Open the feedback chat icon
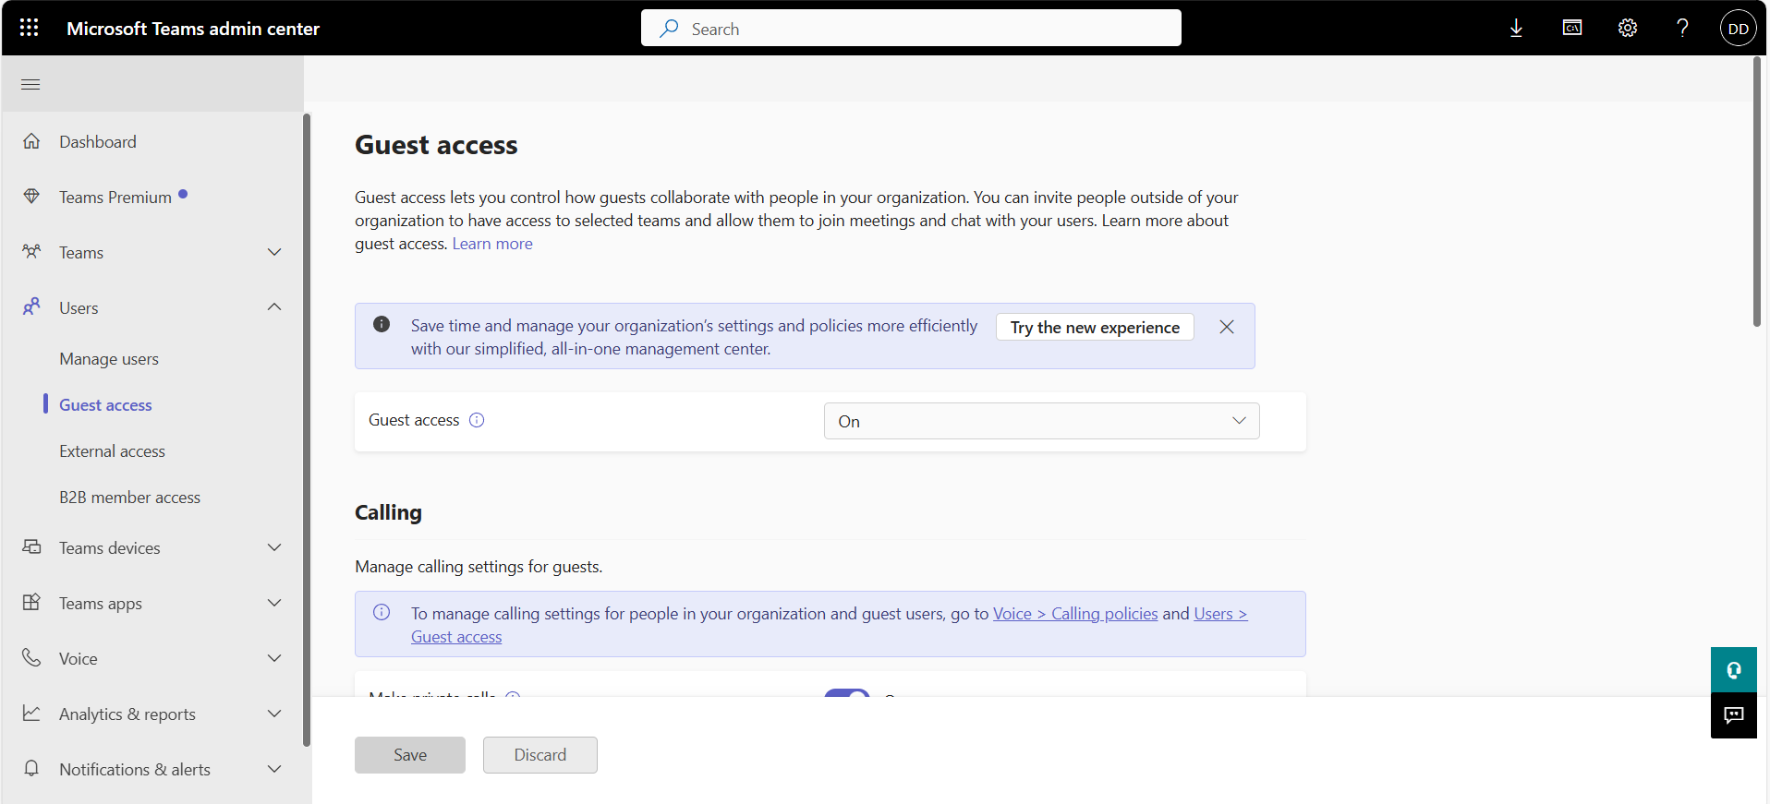The height and width of the screenshot is (804, 1770). point(1734,715)
